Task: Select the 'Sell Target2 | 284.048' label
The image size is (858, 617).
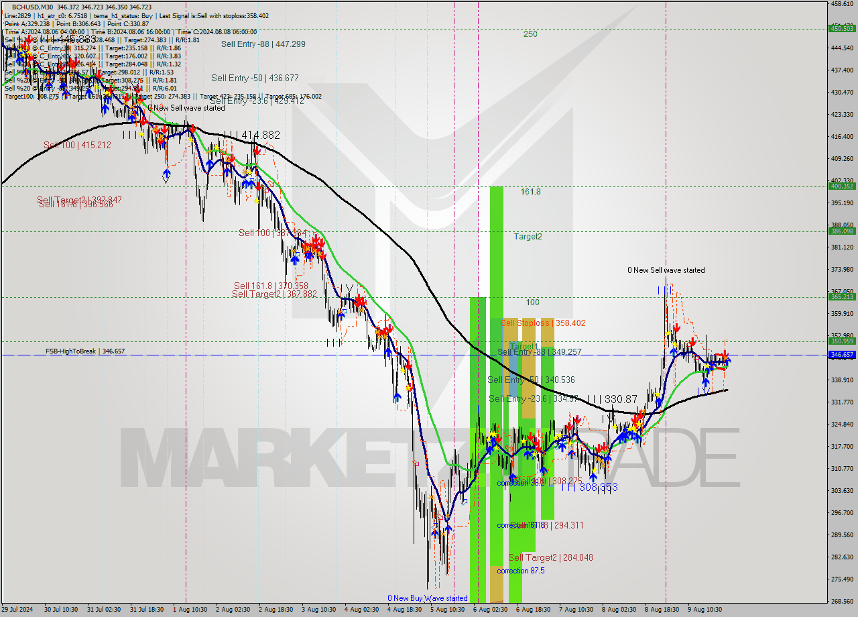Action: (550, 557)
